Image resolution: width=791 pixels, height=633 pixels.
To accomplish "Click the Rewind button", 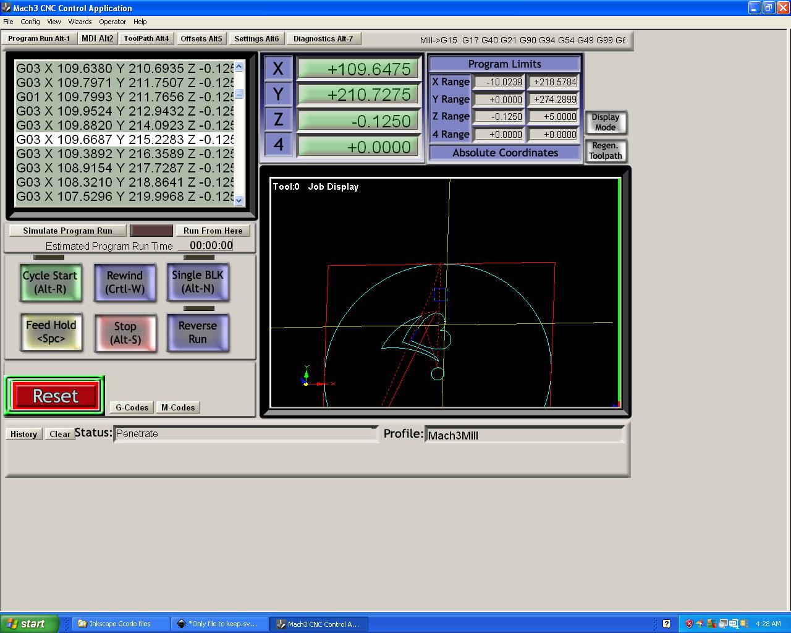I will click(x=125, y=282).
